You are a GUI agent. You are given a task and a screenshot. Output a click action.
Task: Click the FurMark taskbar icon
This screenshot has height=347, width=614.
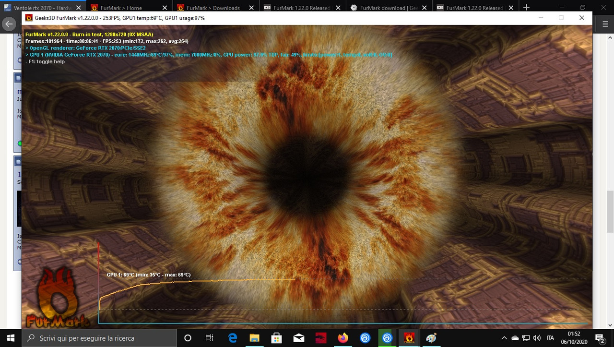point(409,338)
